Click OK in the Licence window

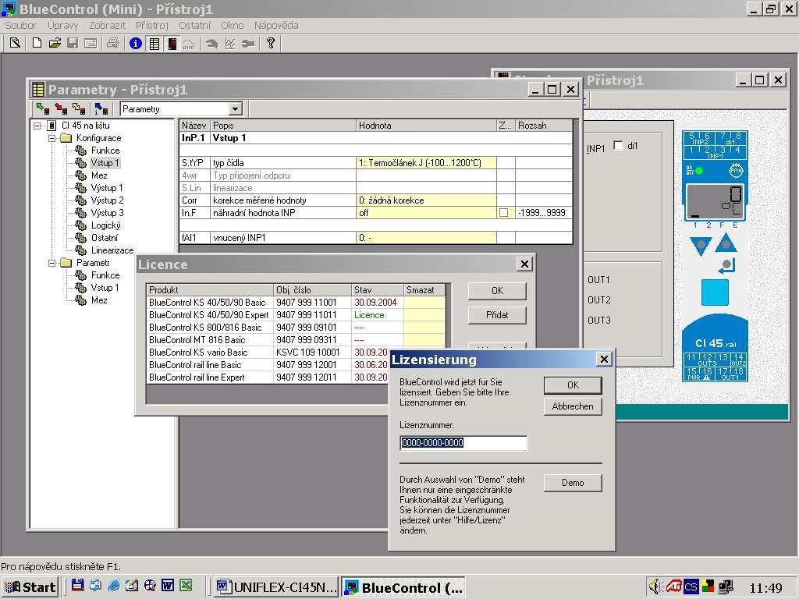(x=497, y=291)
